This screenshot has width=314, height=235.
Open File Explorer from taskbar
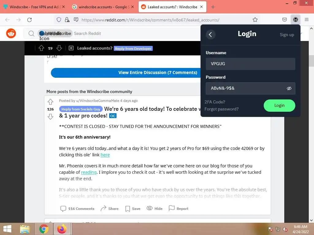point(25,229)
